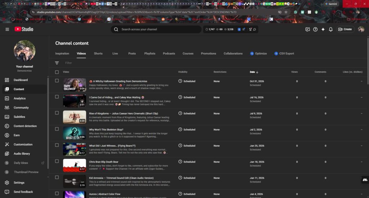This screenshot has height=198, width=369.
Task: Switch to the Playlists tab
Action: click(150, 54)
